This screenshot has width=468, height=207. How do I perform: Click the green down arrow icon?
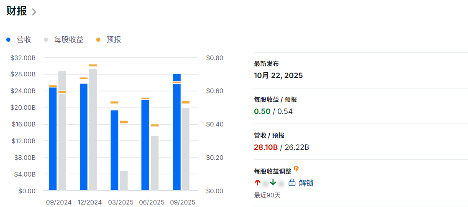273,183
